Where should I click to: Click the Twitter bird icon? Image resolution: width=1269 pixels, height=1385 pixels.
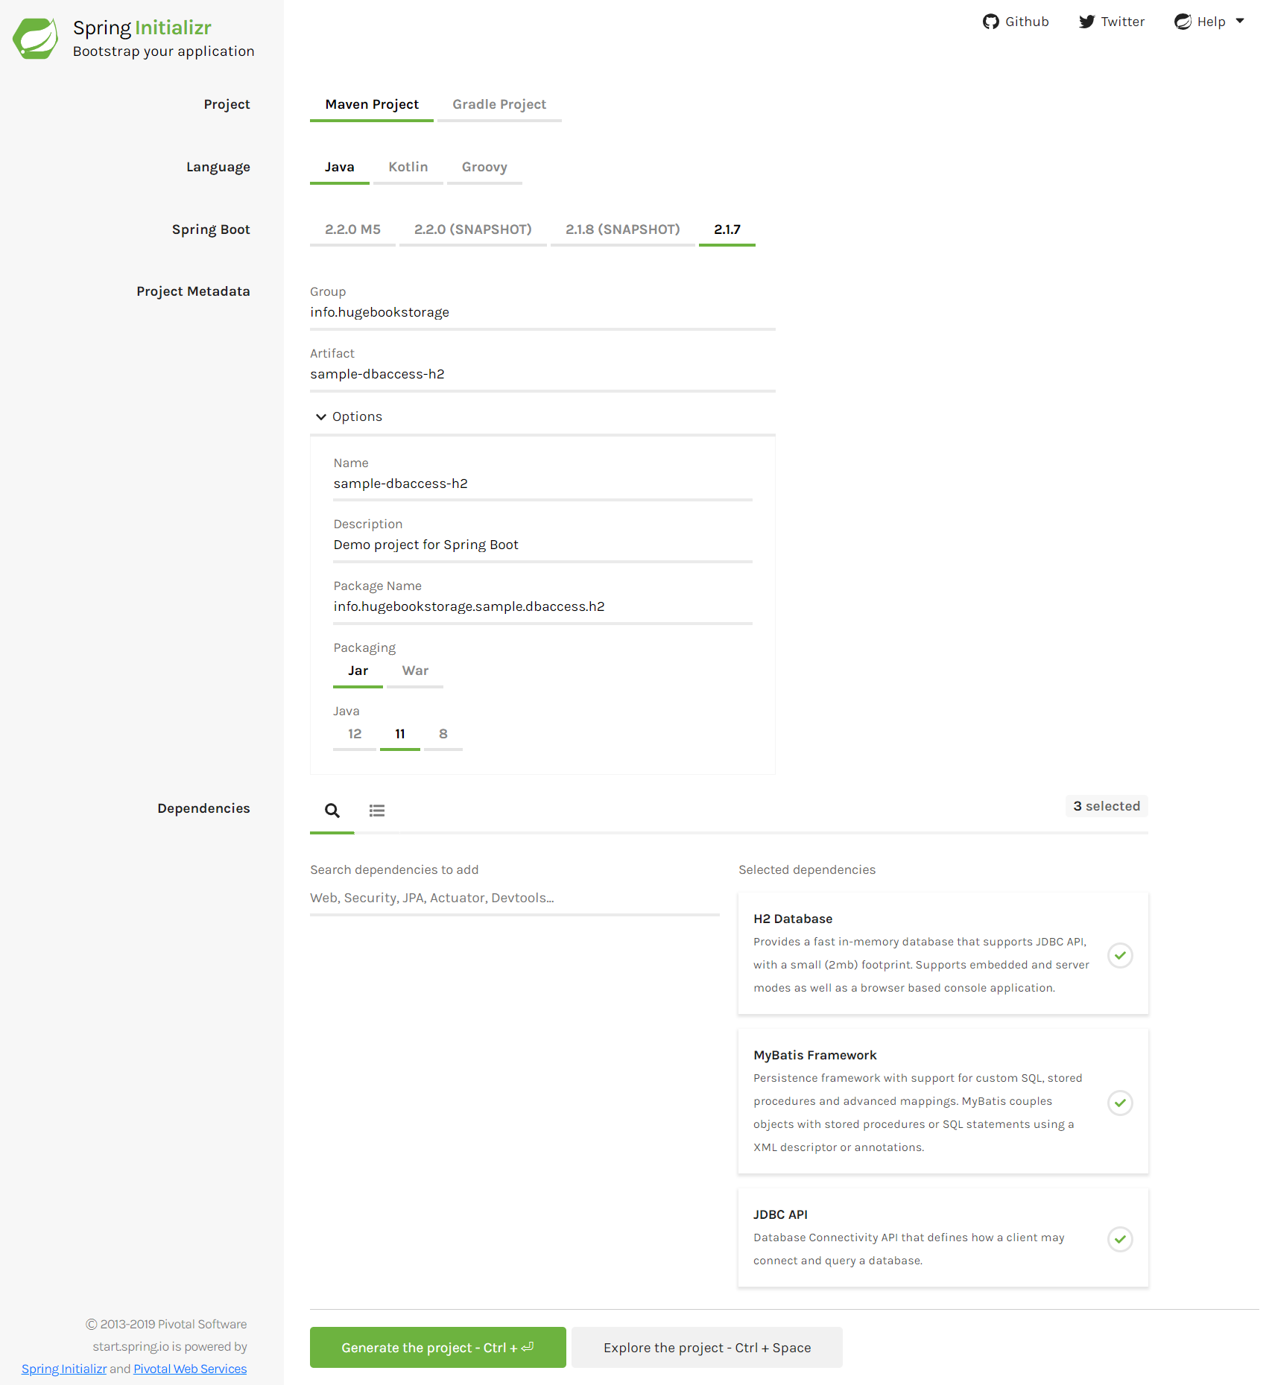(1086, 22)
